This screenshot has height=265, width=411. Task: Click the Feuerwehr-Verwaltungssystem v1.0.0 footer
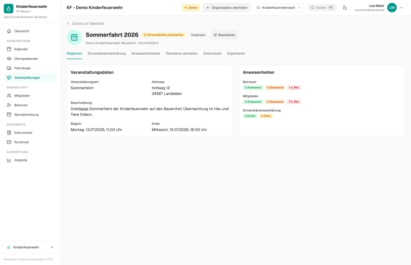pyautogui.click(x=28, y=259)
